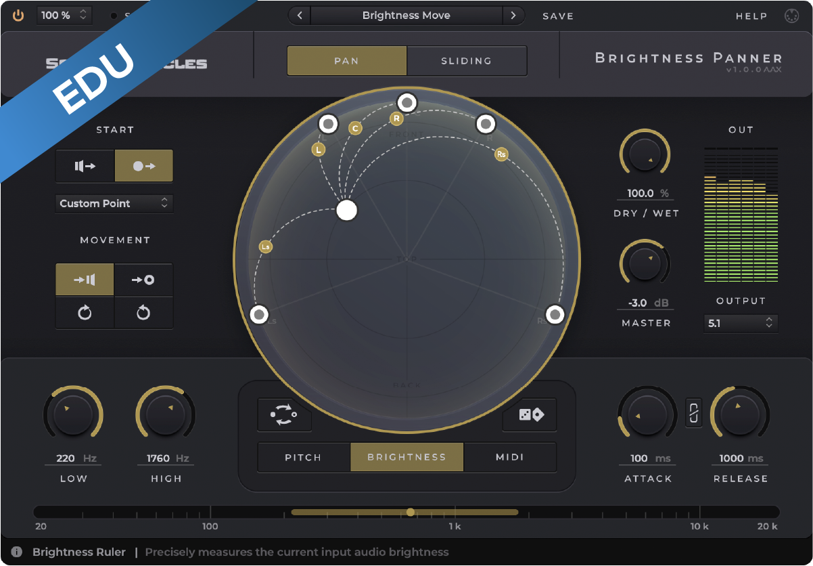Click the SAVE button
813x566 pixels.
pyautogui.click(x=558, y=16)
